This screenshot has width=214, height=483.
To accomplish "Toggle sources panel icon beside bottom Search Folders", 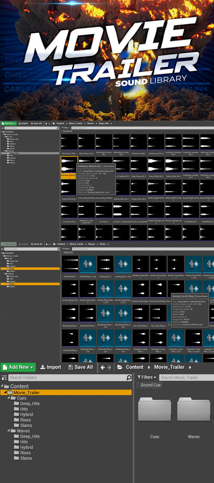I will click(4, 378).
